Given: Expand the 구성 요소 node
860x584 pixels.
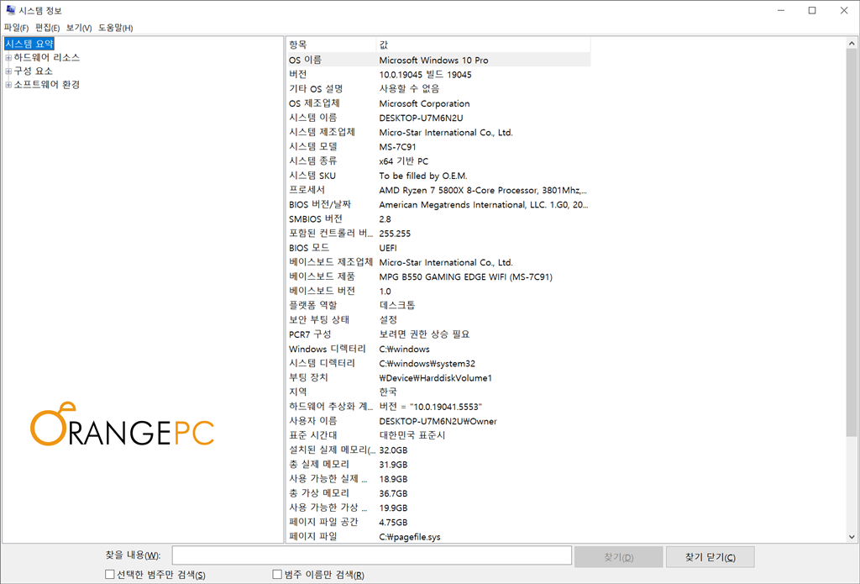Looking at the screenshot, I should click(8, 71).
